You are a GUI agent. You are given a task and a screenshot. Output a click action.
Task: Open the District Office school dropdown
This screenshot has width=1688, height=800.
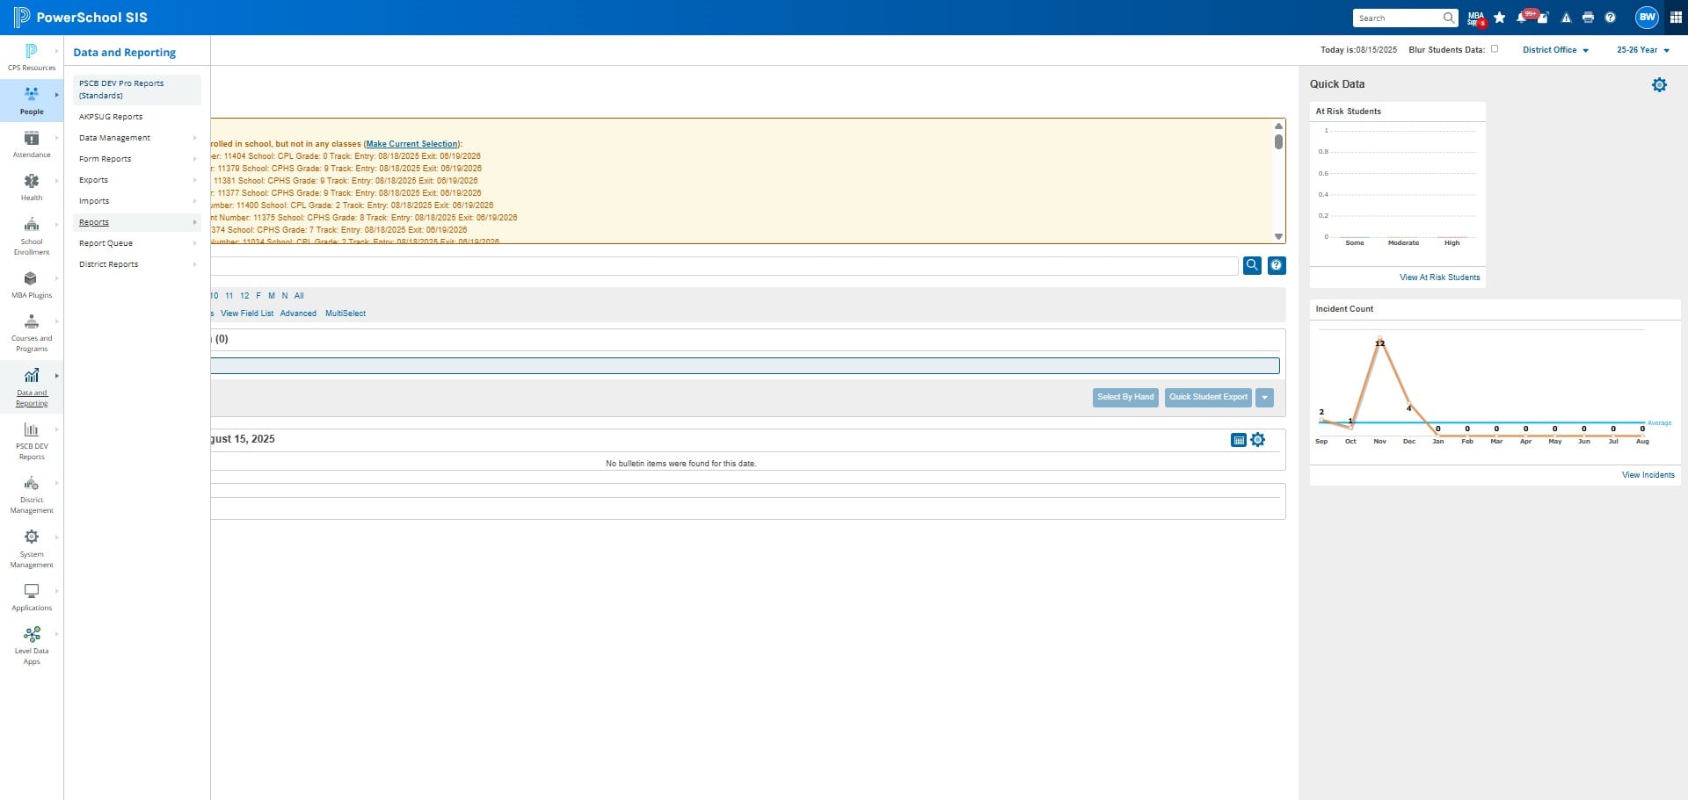point(1555,50)
